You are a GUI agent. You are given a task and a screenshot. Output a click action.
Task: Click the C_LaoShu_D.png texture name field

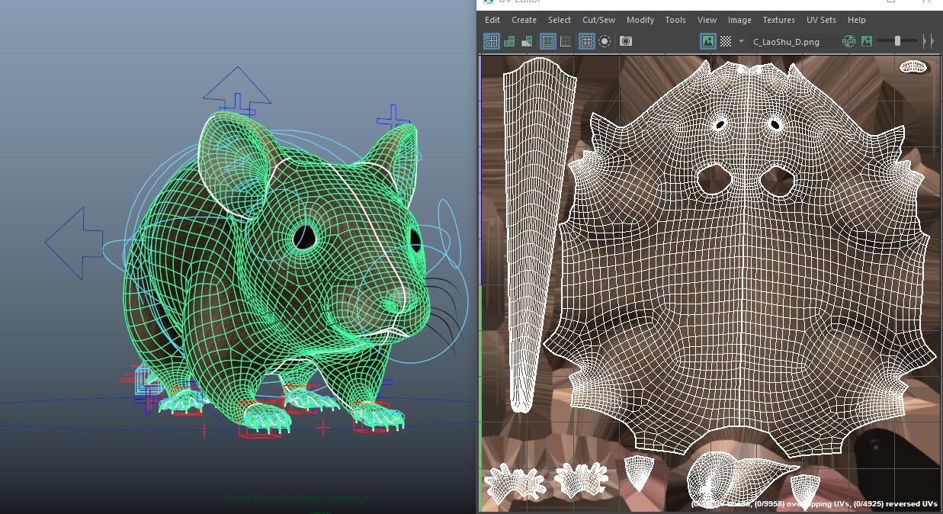click(x=786, y=42)
